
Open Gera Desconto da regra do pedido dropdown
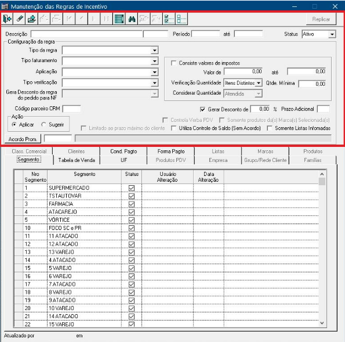(155, 93)
